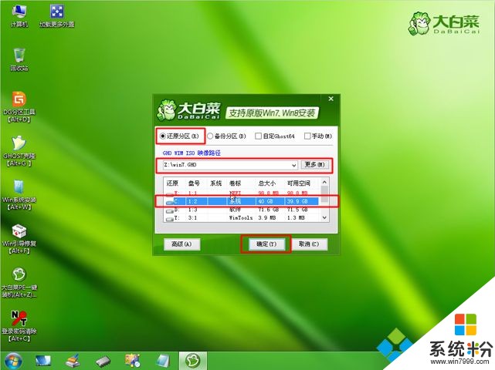Open the load more peripherals icon
This screenshot has width=495, height=370.
(57, 15)
